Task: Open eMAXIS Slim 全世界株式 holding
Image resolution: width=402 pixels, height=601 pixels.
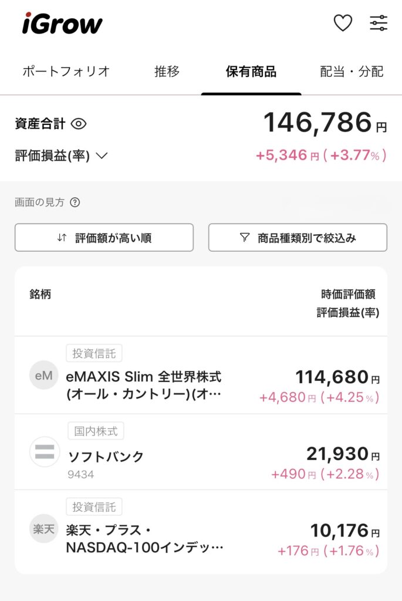Action: (x=201, y=375)
